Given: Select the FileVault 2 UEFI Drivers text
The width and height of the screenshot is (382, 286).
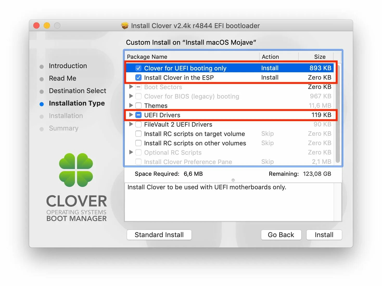Looking at the screenshot, I should 178,125.
